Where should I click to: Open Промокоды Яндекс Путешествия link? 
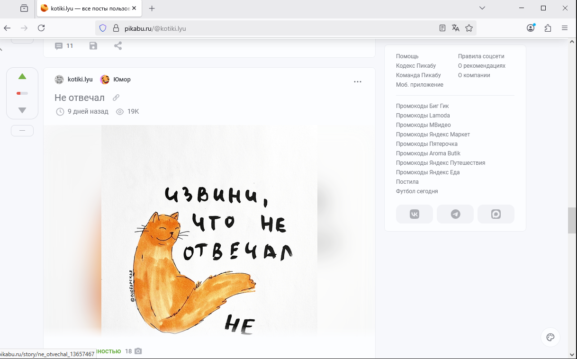coord(441,163)
